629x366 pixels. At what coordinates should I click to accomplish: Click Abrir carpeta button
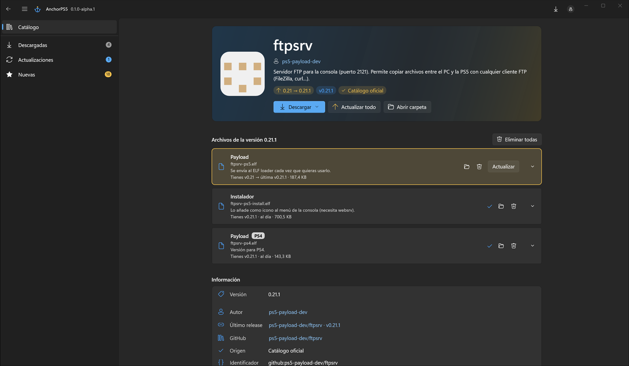tap(407, 107)
